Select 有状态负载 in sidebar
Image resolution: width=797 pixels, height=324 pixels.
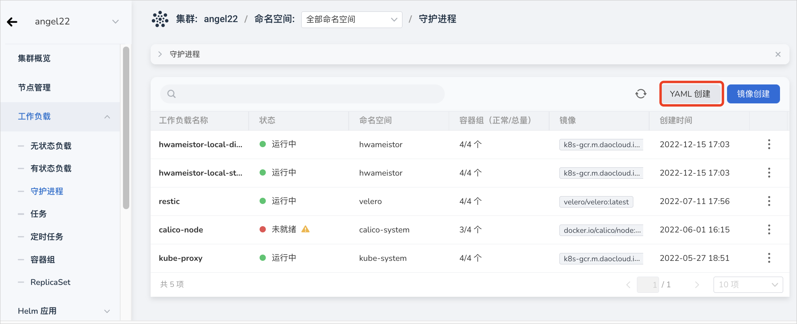click(x=51, y=169)
